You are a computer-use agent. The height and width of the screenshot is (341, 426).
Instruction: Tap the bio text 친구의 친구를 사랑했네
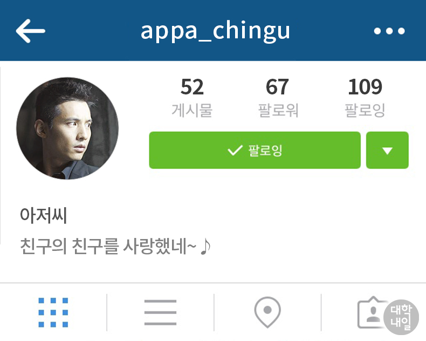click(x=108, y=246)
